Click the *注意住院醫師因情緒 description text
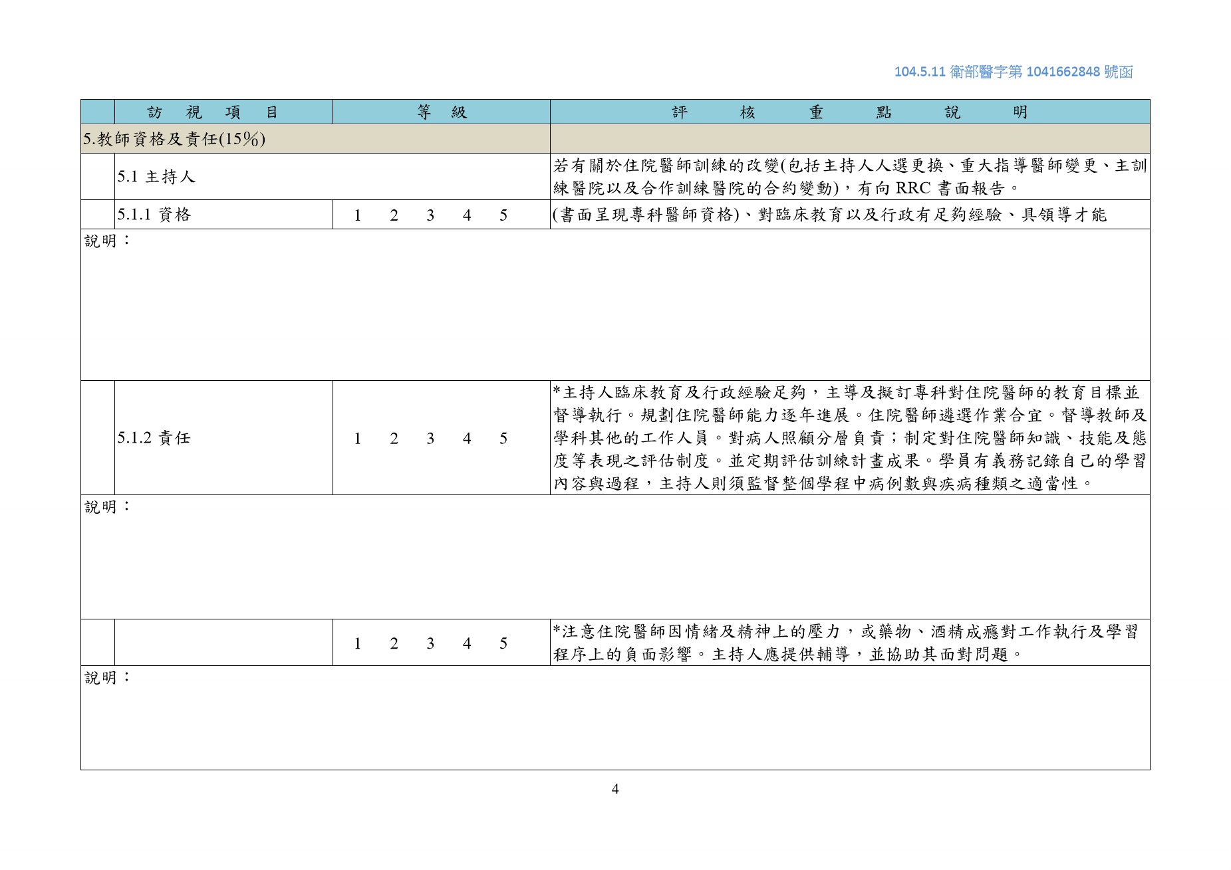This screenshot has height=870, width=1231. [846, 643]
